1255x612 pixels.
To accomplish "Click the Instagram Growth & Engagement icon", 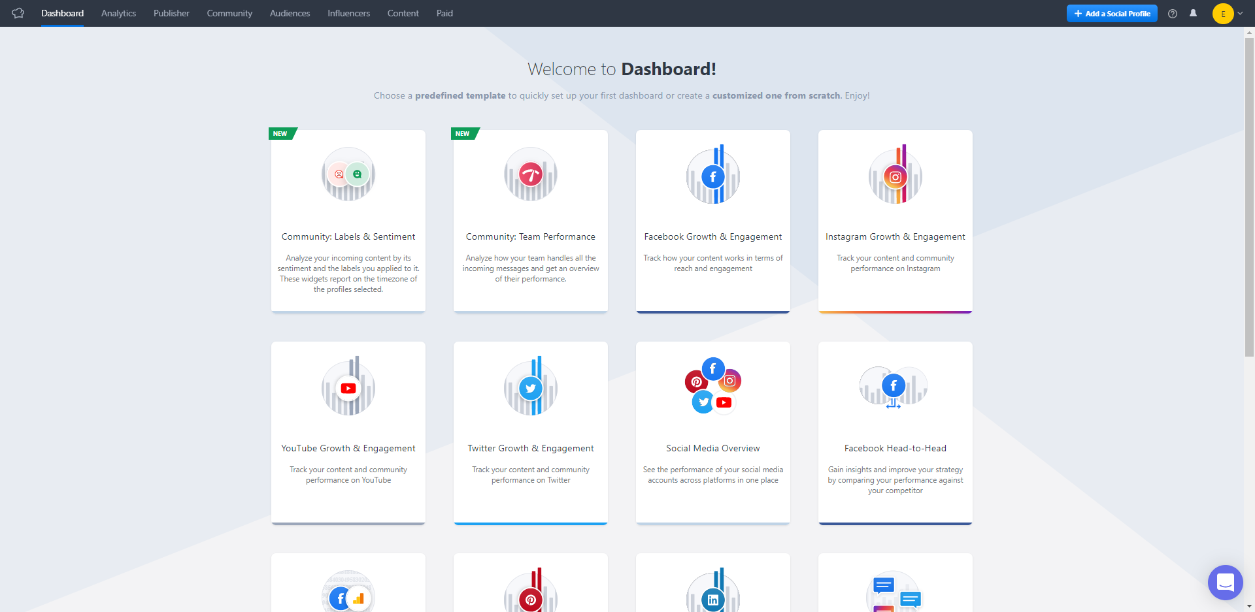I will (x=895, y=176).
